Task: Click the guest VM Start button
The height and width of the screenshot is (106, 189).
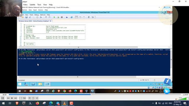Action: coord(20,84)
